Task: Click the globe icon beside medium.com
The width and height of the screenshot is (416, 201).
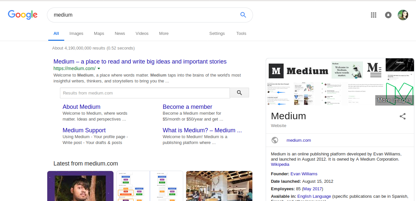Action: [275, 140]
